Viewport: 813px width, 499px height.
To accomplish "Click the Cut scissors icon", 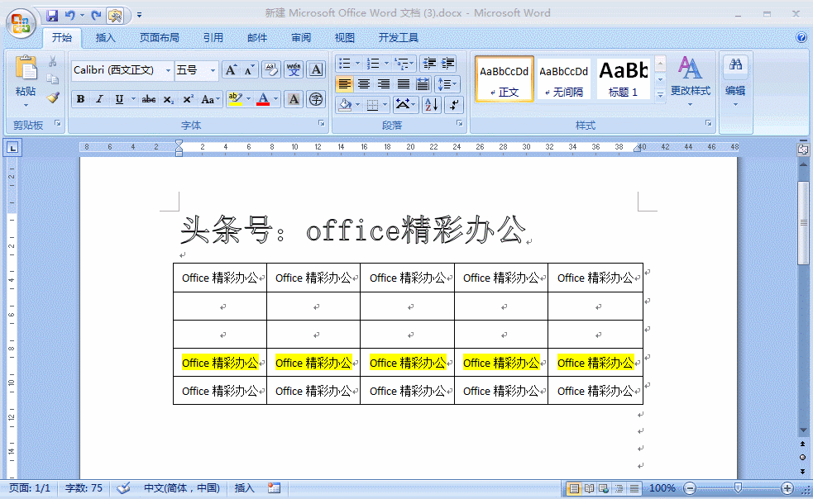I will [52, 62].
